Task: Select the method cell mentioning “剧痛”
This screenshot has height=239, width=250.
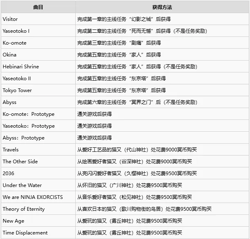Action: pos(162,43)
